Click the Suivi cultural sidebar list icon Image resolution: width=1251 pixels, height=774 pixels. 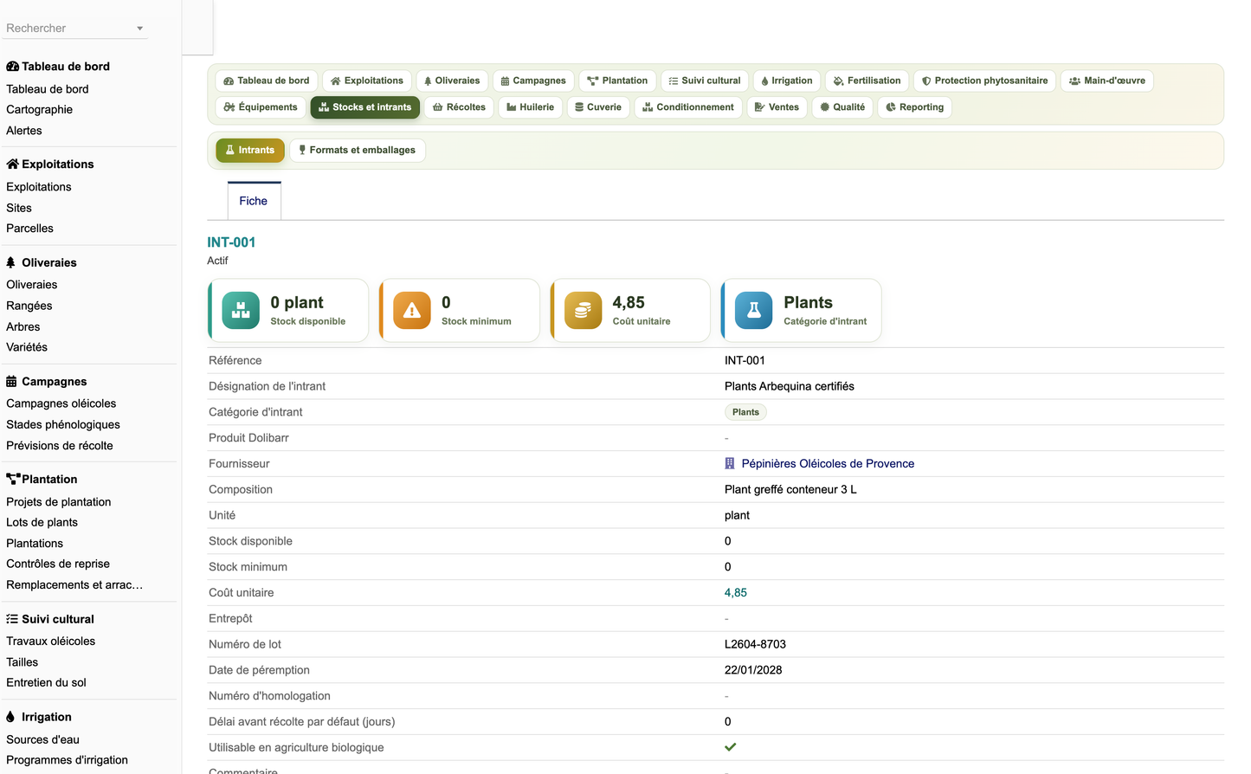point(12,619)
